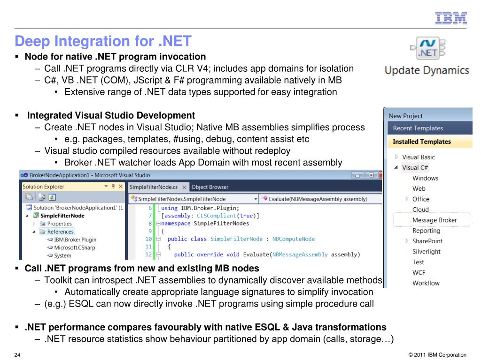Select Microsoft.CSharp reference
This screenshot has height=360, width=481.
75,247
